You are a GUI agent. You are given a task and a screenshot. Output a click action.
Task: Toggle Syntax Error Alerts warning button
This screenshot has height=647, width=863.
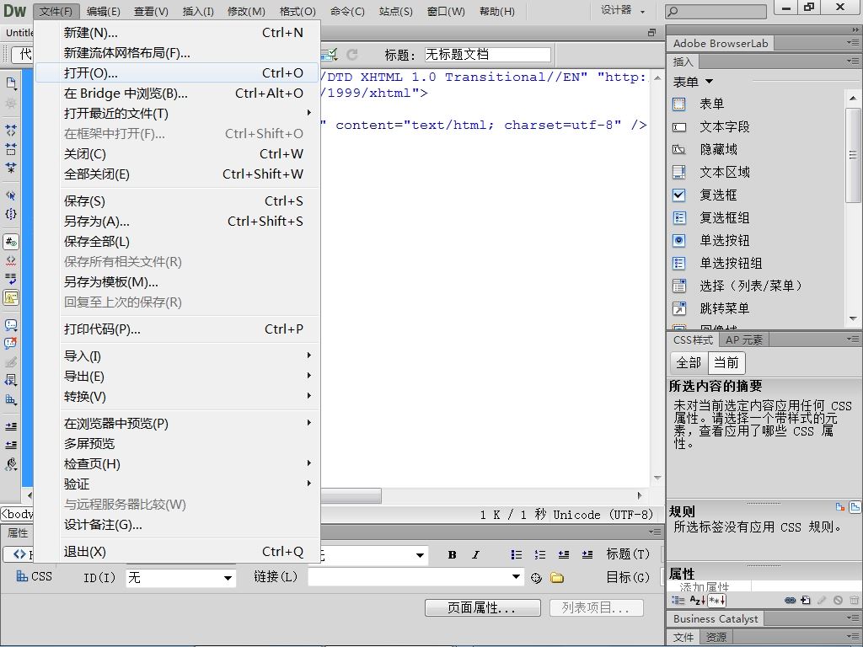(11, 297)
